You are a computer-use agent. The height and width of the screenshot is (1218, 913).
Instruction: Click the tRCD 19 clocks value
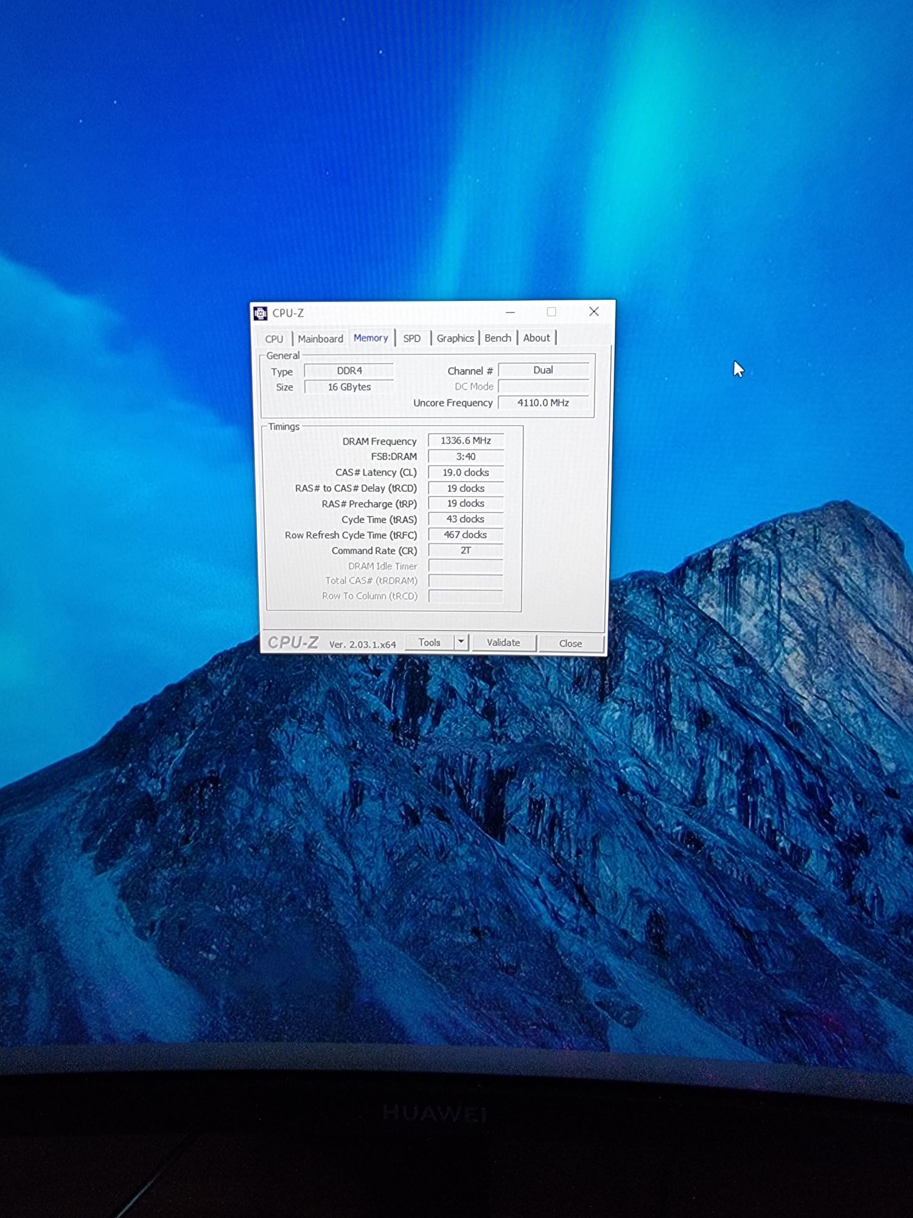pos(466,488)
